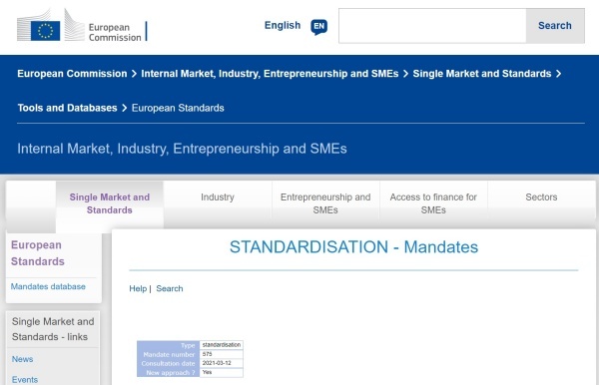Open News link in sidebar
599x385 pixels.
[22, 359]
